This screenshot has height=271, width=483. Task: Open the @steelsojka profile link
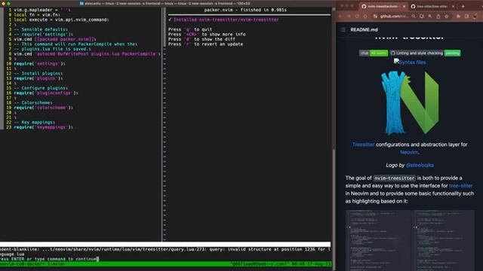tap(420, 166)
